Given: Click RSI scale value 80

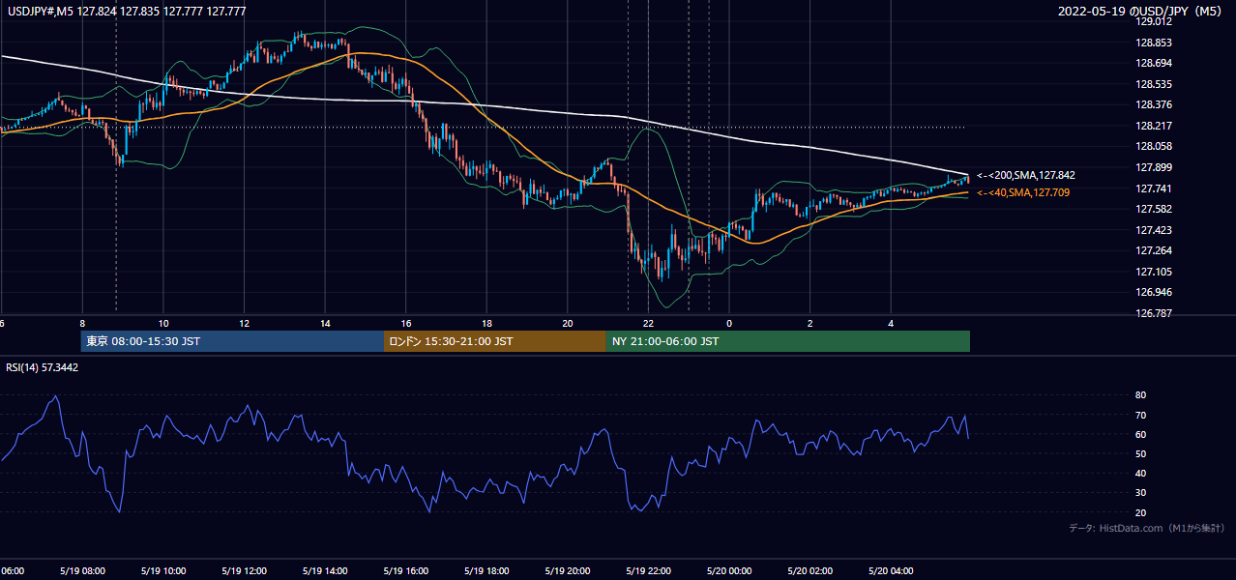Looking at the screenshot, I should pos(1141,395).
